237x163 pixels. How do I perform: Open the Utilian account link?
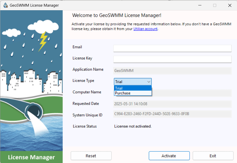(145, 29)
